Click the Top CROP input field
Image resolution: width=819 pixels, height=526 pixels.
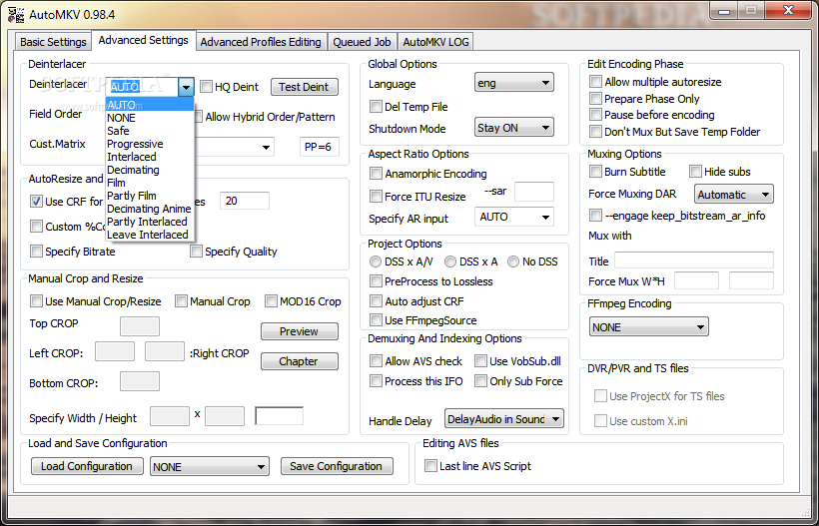(140, 326)
